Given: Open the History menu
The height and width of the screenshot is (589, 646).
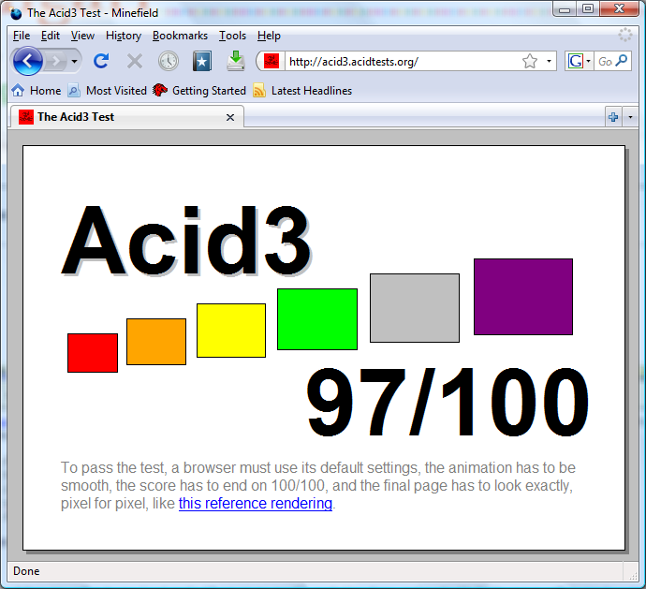Looking at the screenshot, I should pos(124,36).
